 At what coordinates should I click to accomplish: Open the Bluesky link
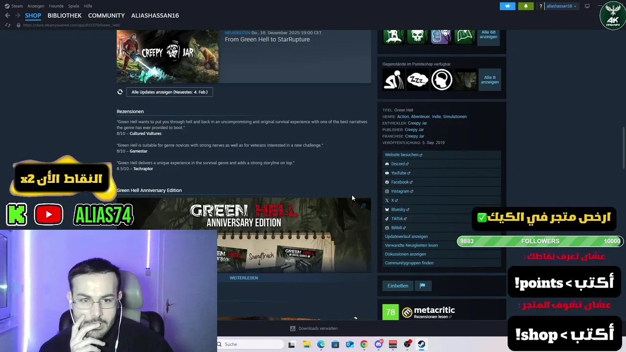[400, 209]
